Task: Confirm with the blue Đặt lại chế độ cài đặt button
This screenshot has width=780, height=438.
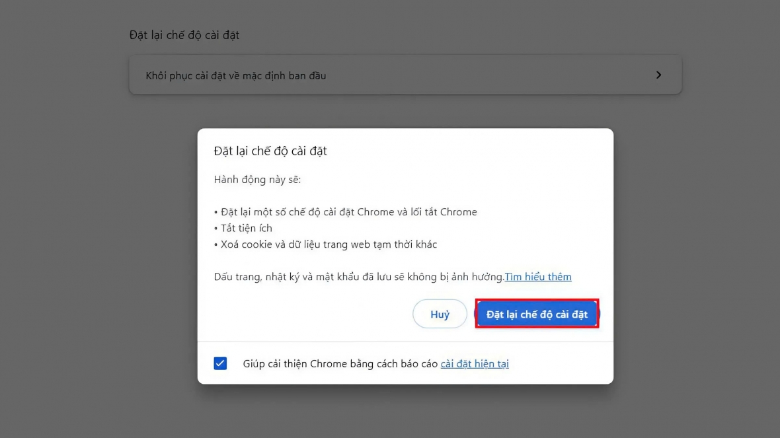Action: (x=537, y=314)
